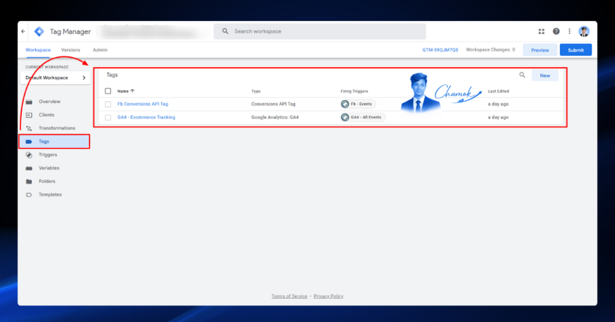This screenshot has height=322, width=615.
Task: Open Overview in the sidebar
Action: pyautogui.click(x=49, y=101)
